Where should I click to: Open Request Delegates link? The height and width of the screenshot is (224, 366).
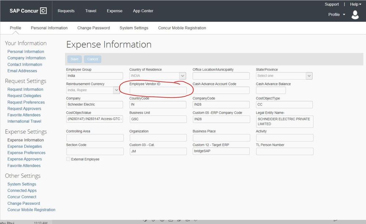point(24,96)
